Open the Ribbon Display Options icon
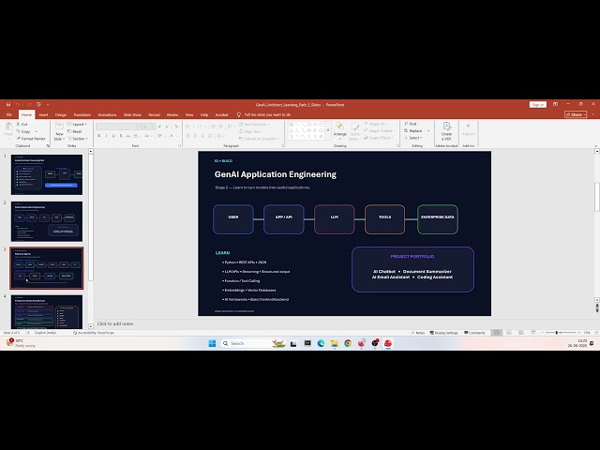Screen dimensions: 600x450 [555, 104]
